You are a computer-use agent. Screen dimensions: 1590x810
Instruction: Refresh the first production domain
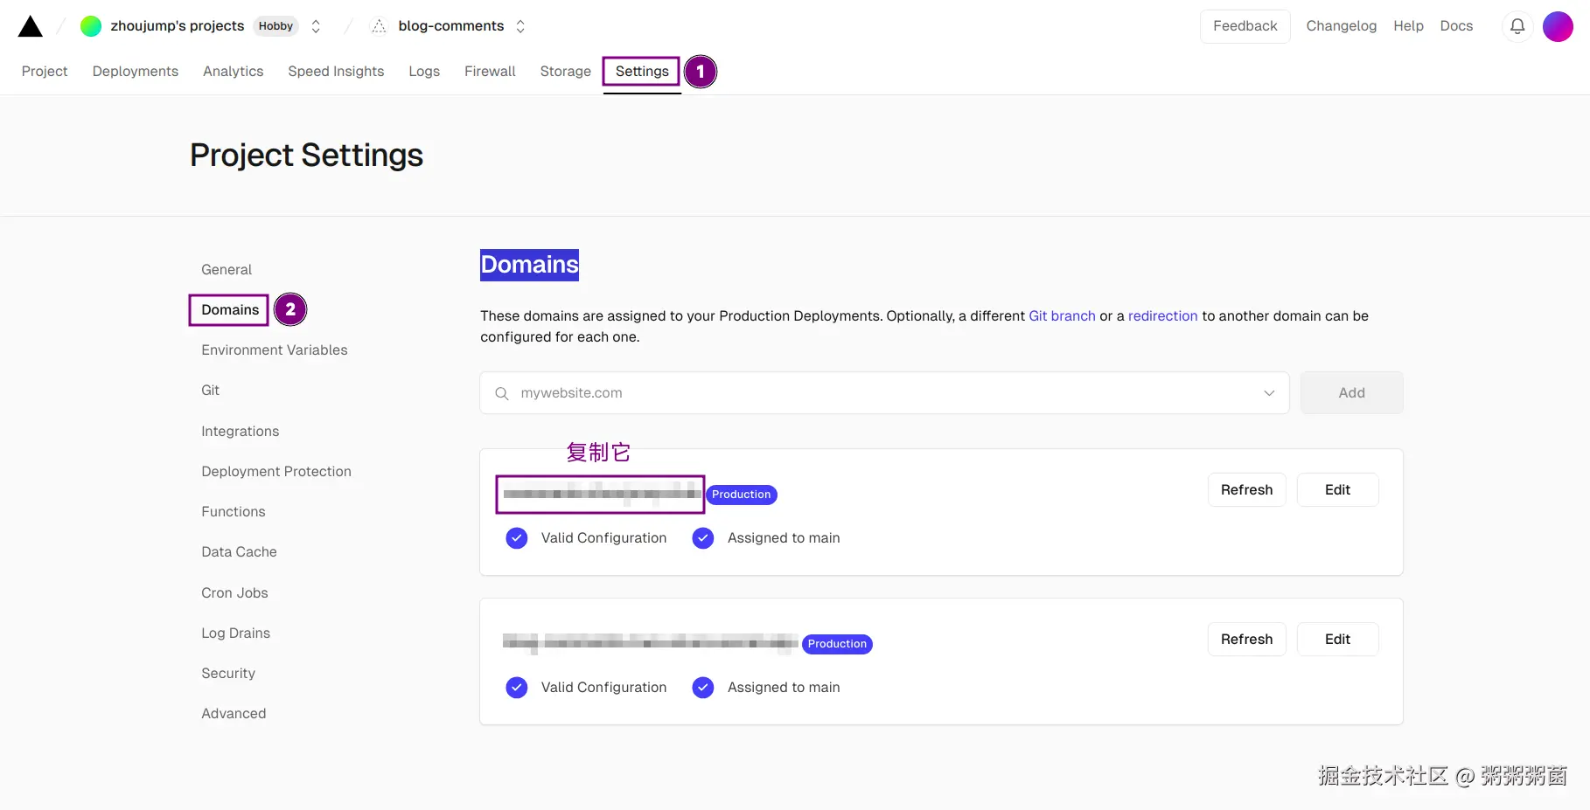1246,490
